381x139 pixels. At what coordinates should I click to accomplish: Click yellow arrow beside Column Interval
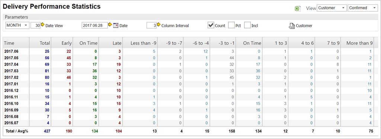point(159,25)
